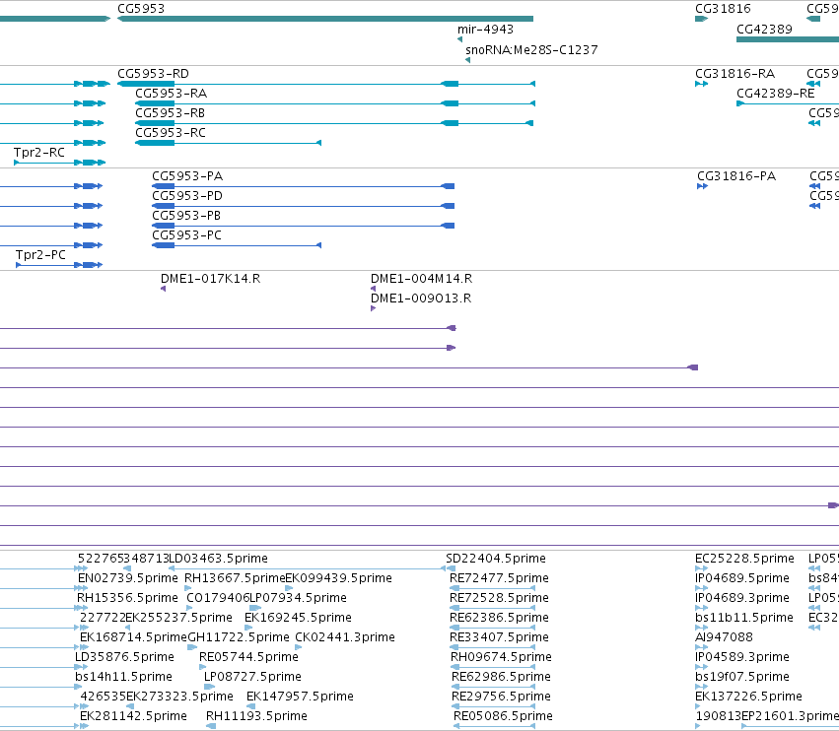Select the EK168714.5prime EST label
The height and width of the screenshot is (731, 839).
pyautogui.click(x=133, y=637)
